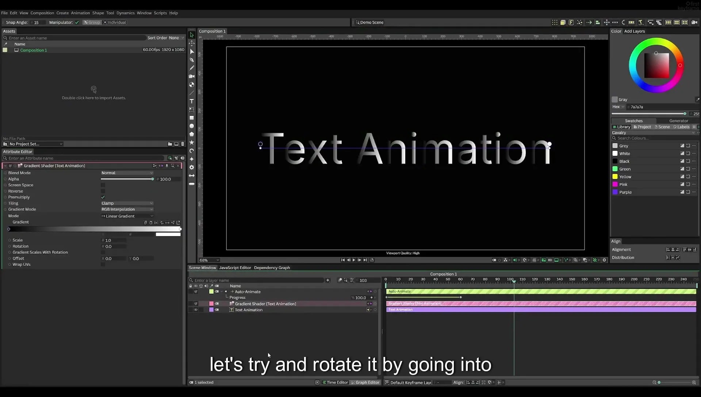The width and height of the screenshot is (701, 397).
Task: Switch to the Generator tab
Action: [x=678, y=121]
